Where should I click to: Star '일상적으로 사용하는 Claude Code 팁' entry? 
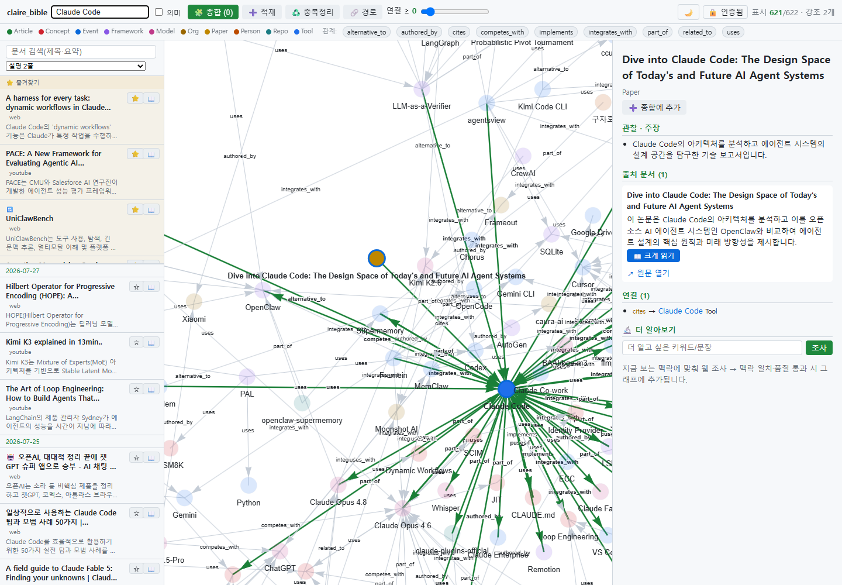coord(136,513)
